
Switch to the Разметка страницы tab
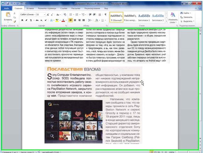click(47, 8)
